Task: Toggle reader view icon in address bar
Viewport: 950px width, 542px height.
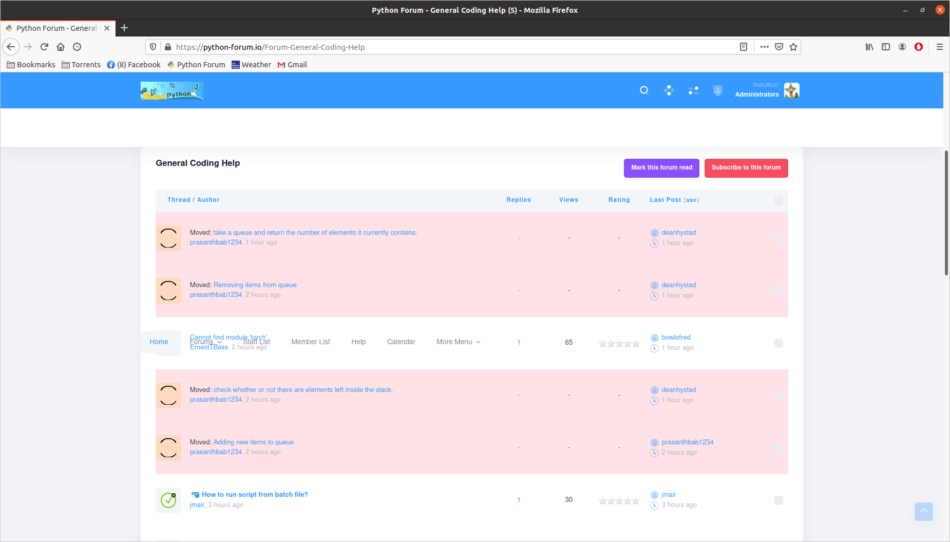Action: (743, 47)
